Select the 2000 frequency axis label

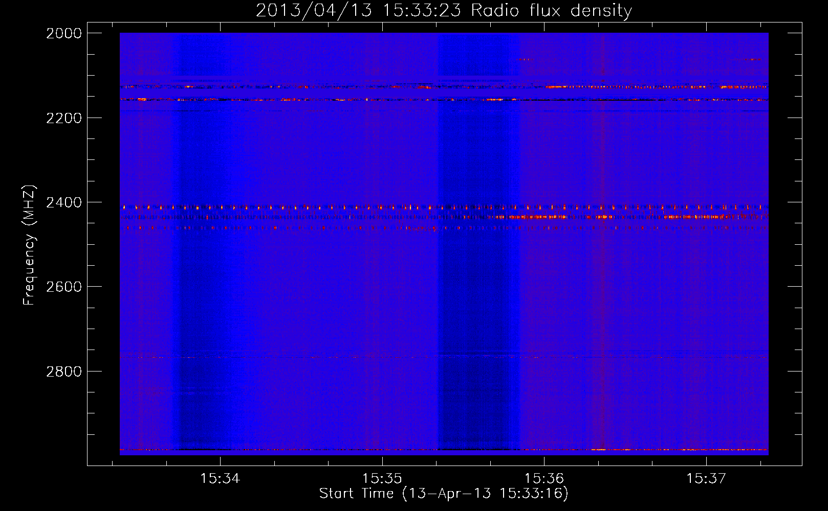click(x=64, y=33)
